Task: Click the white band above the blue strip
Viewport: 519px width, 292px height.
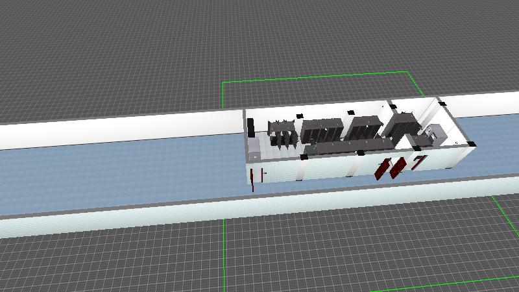Action: (117, 131)
